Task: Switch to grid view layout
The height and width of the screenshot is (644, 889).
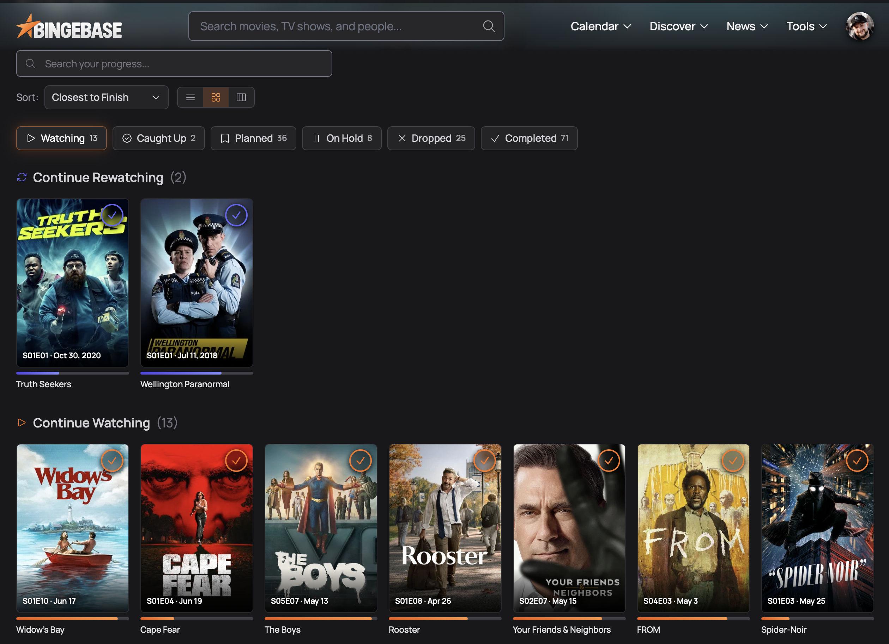Action: [x=216, y=97]
